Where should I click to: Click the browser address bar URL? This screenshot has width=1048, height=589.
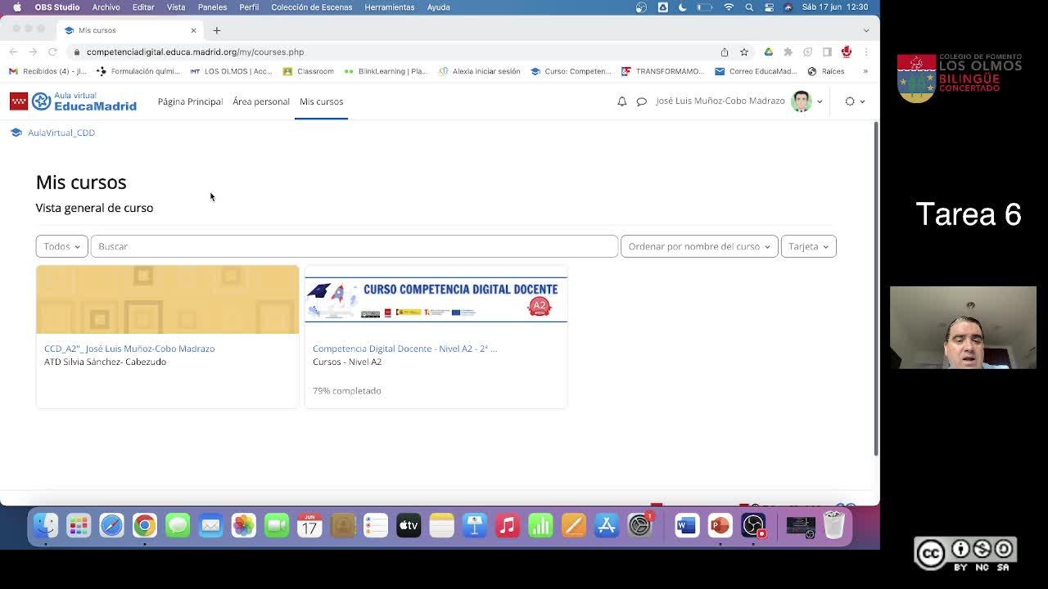(195, 52)
